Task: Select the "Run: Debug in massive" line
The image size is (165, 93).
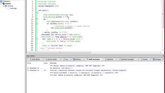Action: [76, 75]
